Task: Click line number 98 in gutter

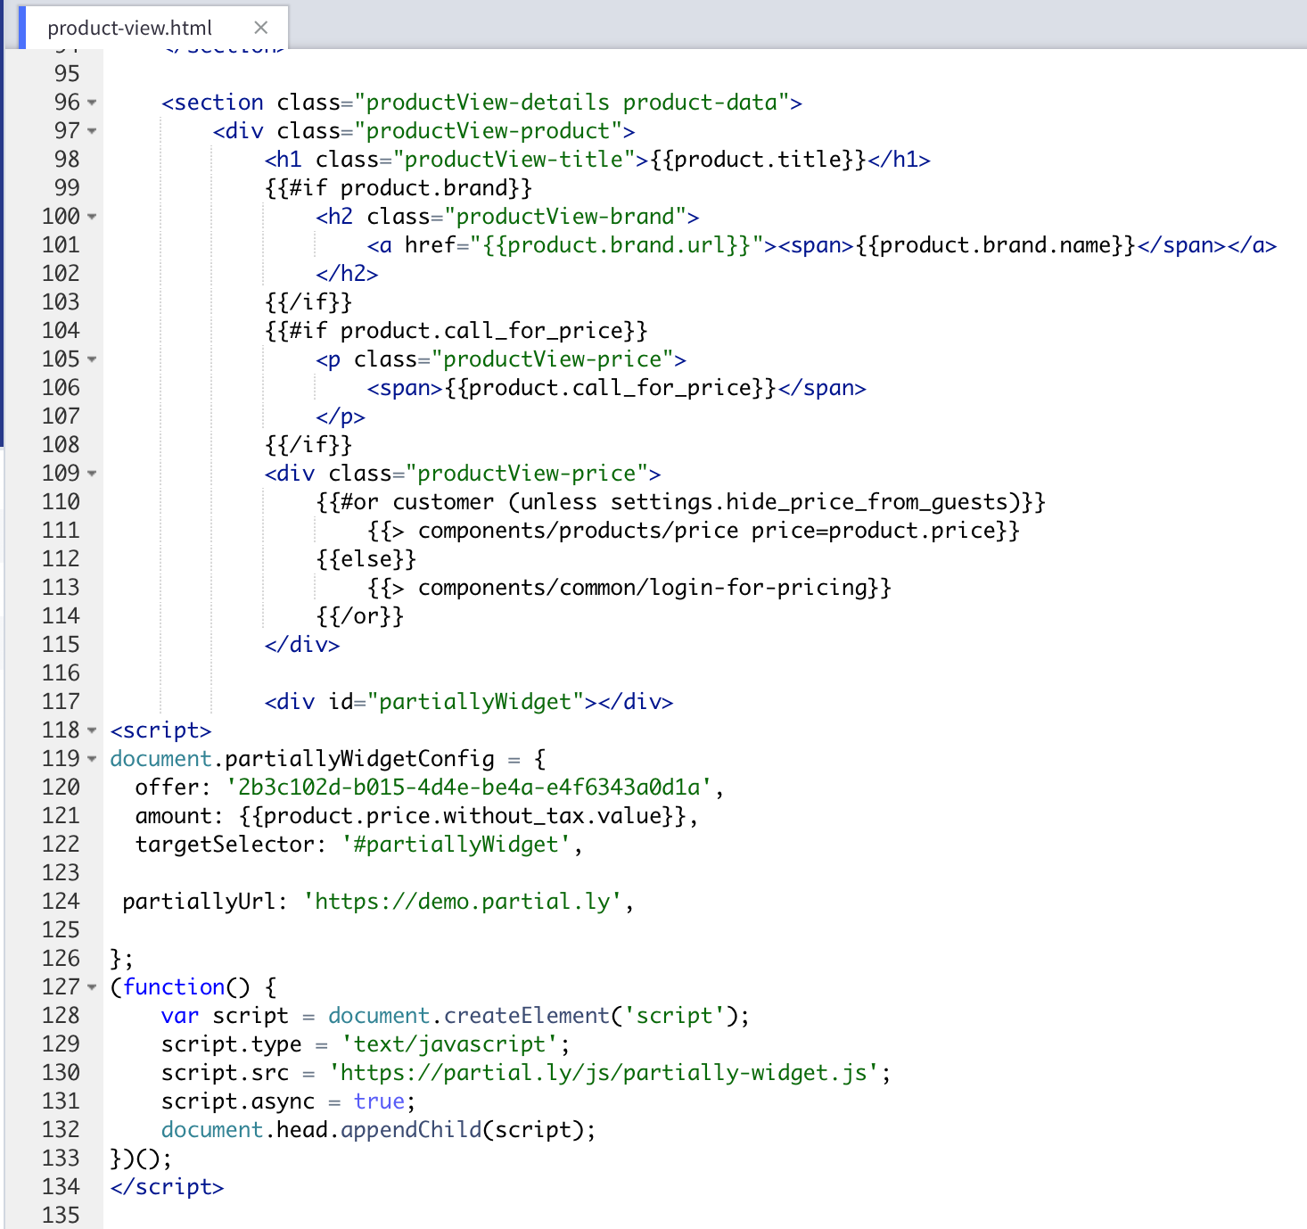Action: (x=67, y=159)
